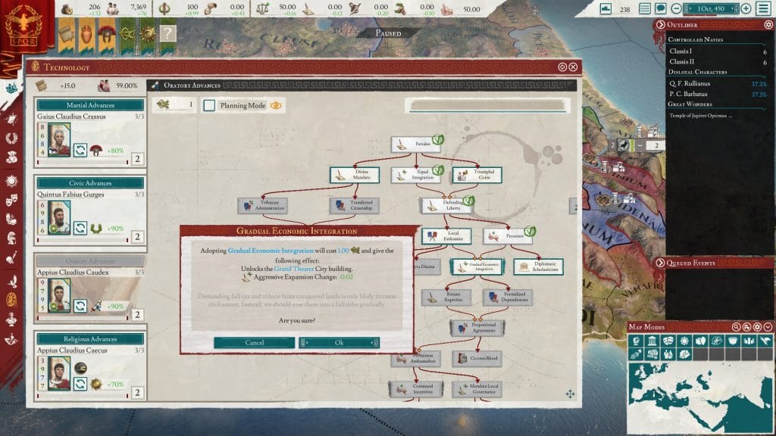
Task: Open the chat speech bubble icon
Action: point(660,8)
